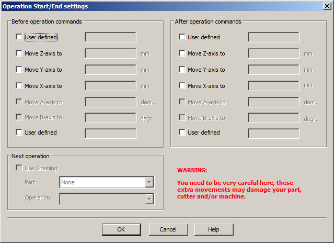Click after-operation Move X-axis value field
The width and height of the screenshot is (334, 243).
point(273,86)
